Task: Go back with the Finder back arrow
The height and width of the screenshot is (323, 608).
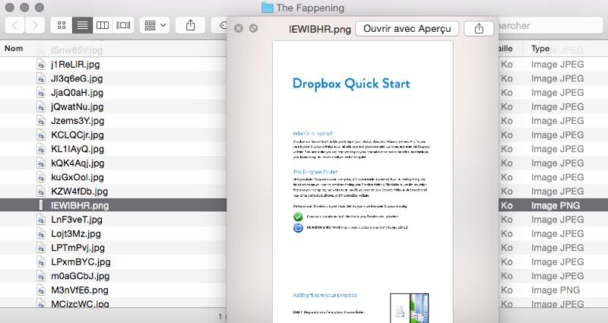Action: point(15,26)
